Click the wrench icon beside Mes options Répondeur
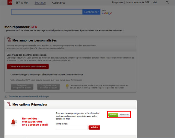This screenshot has height=138, width=175. (9, 104)
